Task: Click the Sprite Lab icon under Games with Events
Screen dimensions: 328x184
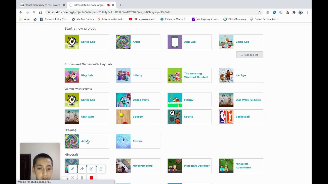Action: [x=72, y=100]
